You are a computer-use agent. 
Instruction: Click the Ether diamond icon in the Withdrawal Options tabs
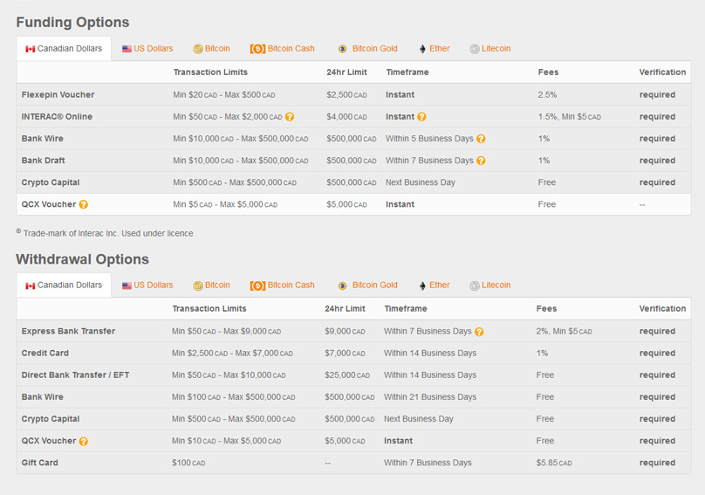[422, 285]
